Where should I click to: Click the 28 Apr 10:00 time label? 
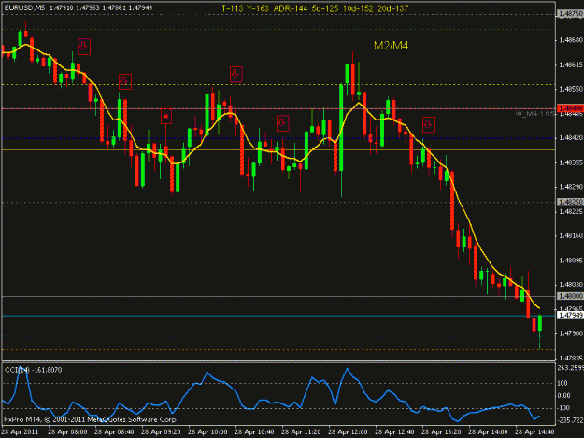207,432
